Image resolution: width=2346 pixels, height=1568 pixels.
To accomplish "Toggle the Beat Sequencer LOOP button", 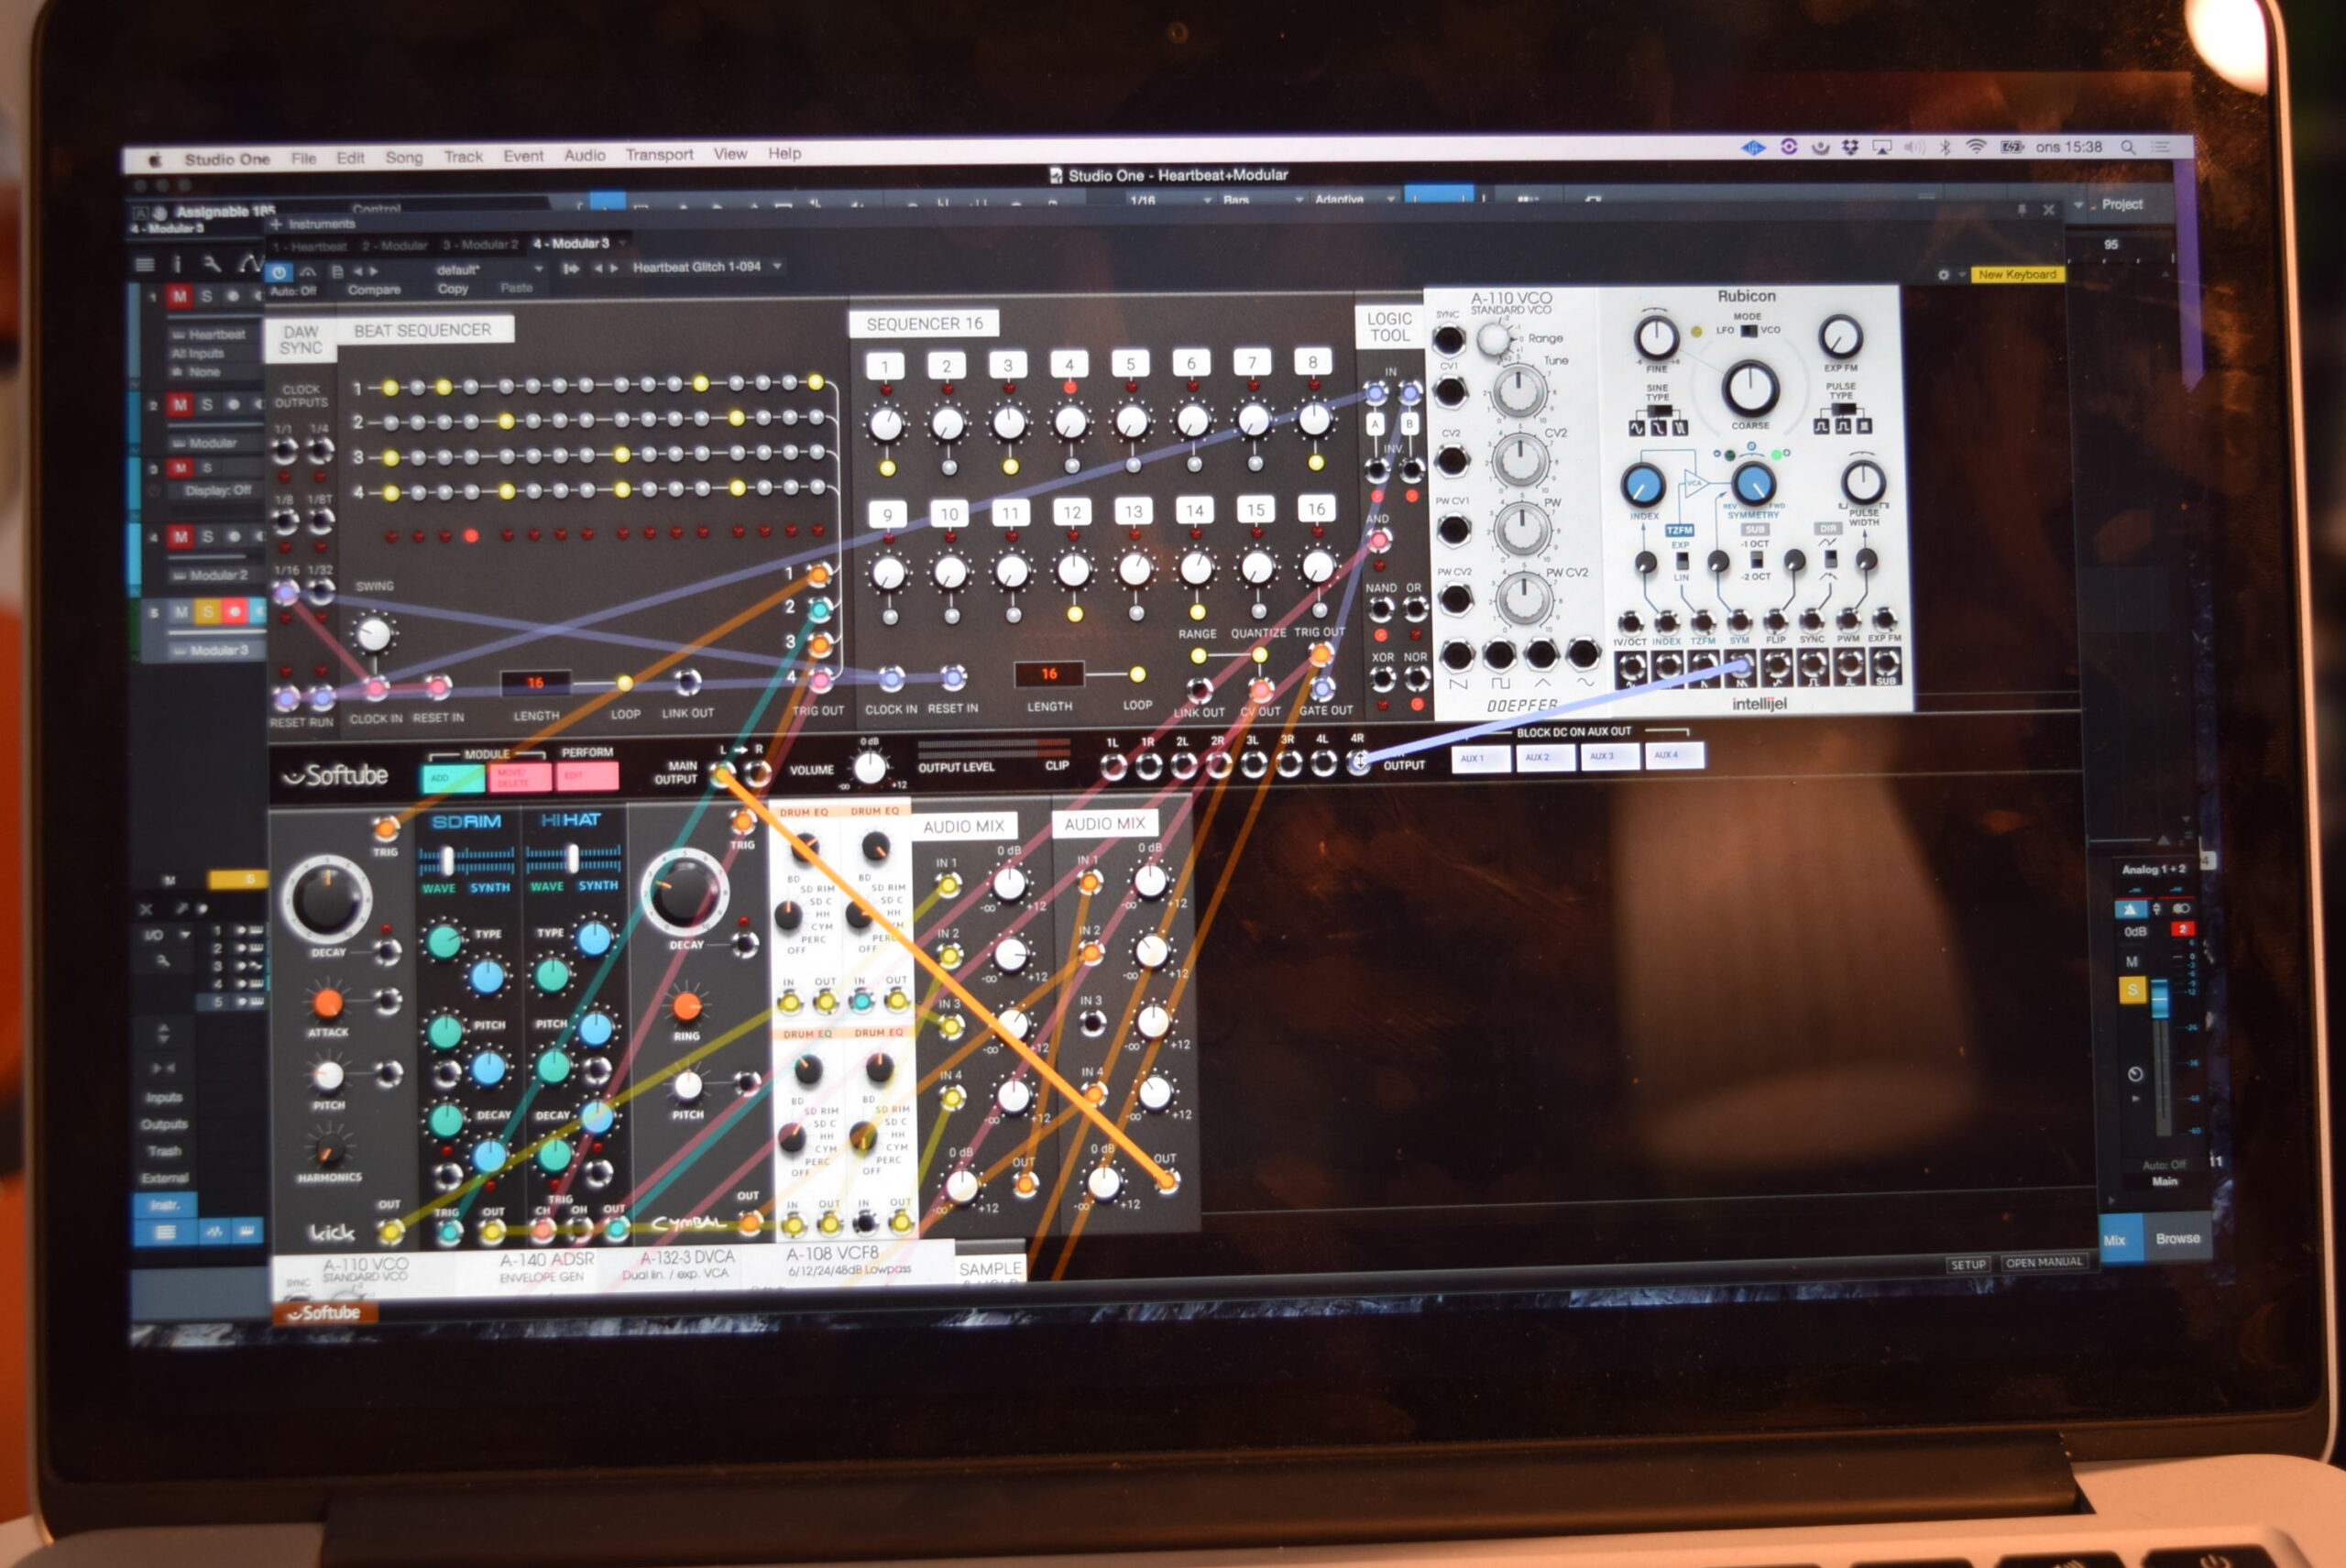I will [x=624, y=683].
